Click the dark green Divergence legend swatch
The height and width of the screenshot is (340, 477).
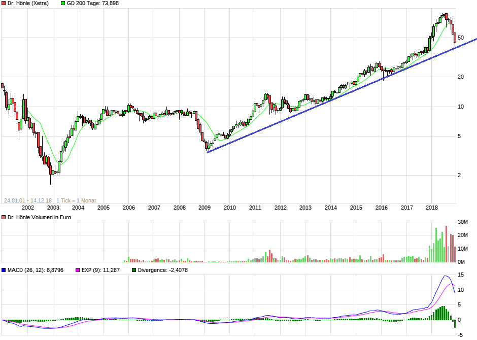tap(134, 270)
